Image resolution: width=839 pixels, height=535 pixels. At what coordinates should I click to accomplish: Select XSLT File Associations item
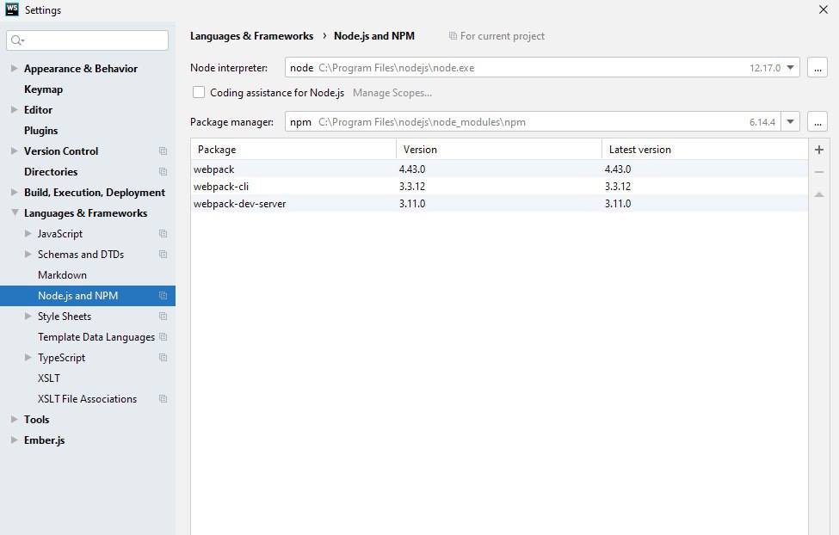pyautogui.click(x=87, y=399)
